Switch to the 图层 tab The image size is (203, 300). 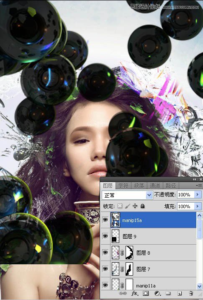(108, 185)
